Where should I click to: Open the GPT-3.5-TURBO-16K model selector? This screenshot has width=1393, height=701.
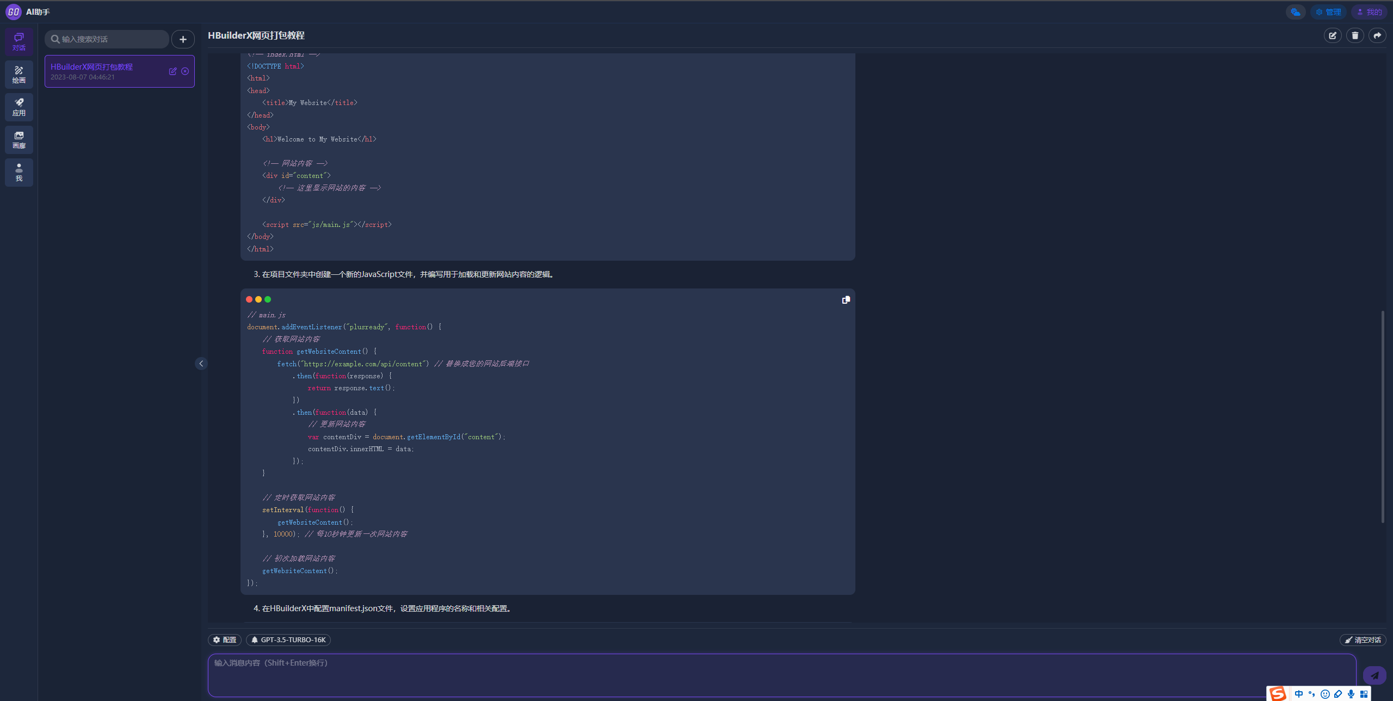(x=288, y=640)
